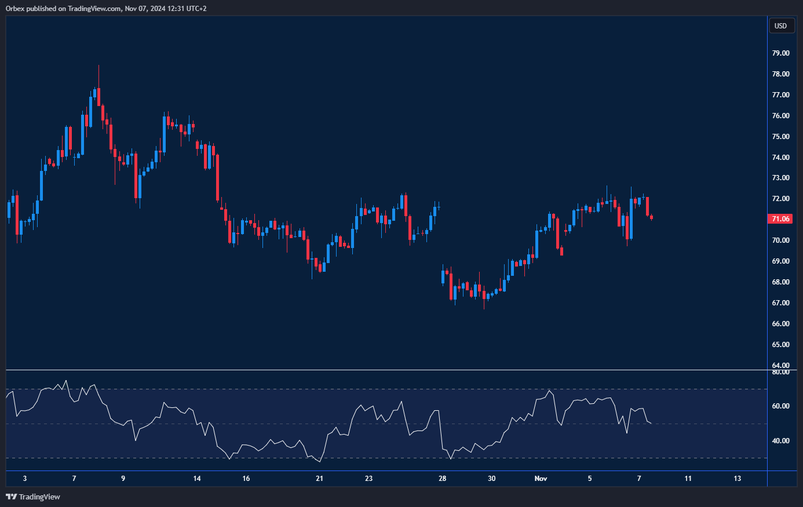Select the 21 date on the time axis

319,479
